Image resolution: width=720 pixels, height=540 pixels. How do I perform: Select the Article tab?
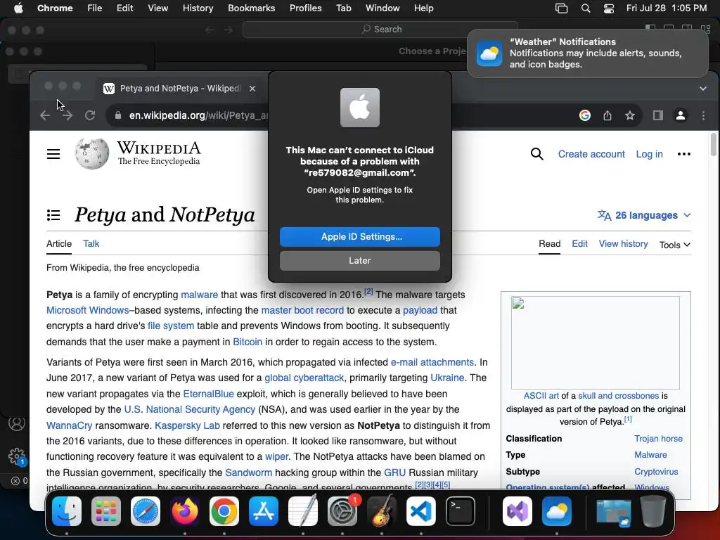click(59, 243)
